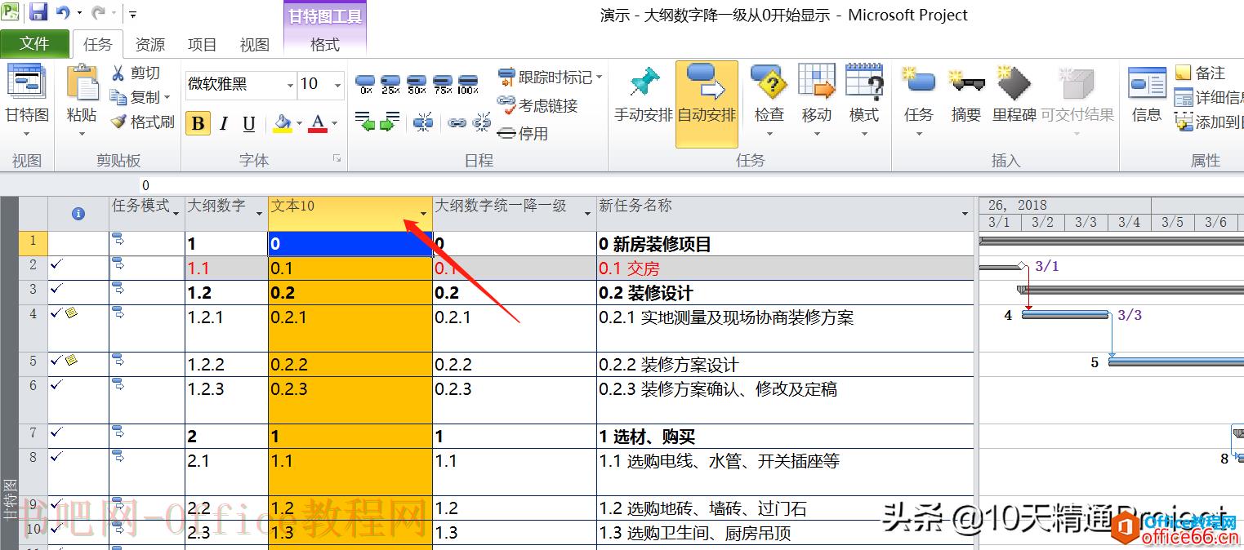
Task: Open the 任务模式 column filter arrow
Action: click(176, 213)
